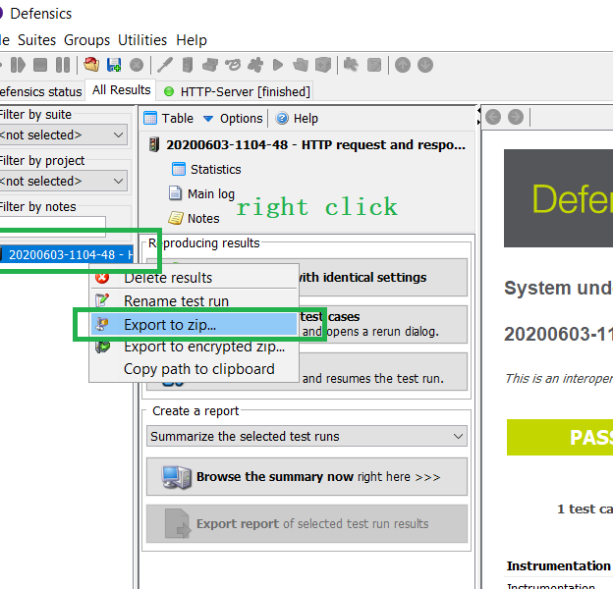This screenshot has height=589, width=613.
Task: Choose Export to encrypted zip... menu entry
Action: pos(194,347)
